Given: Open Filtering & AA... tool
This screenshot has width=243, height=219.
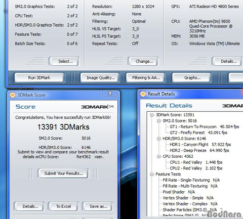Looking at the screenshot, I should pyautogui.click(x=146, y=78).
